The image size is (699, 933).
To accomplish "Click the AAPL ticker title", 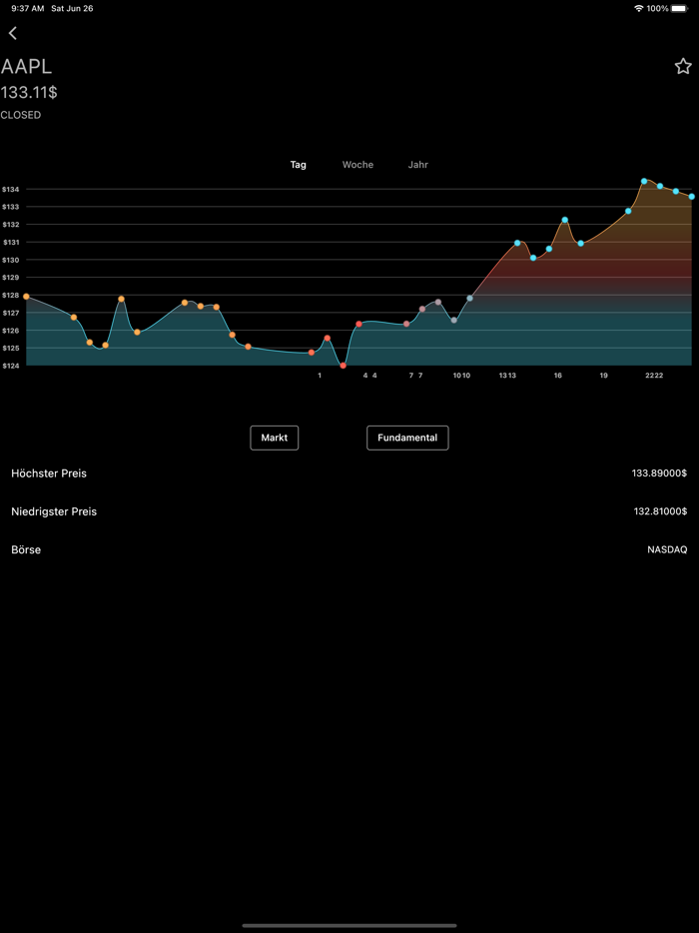I will 26,67.
